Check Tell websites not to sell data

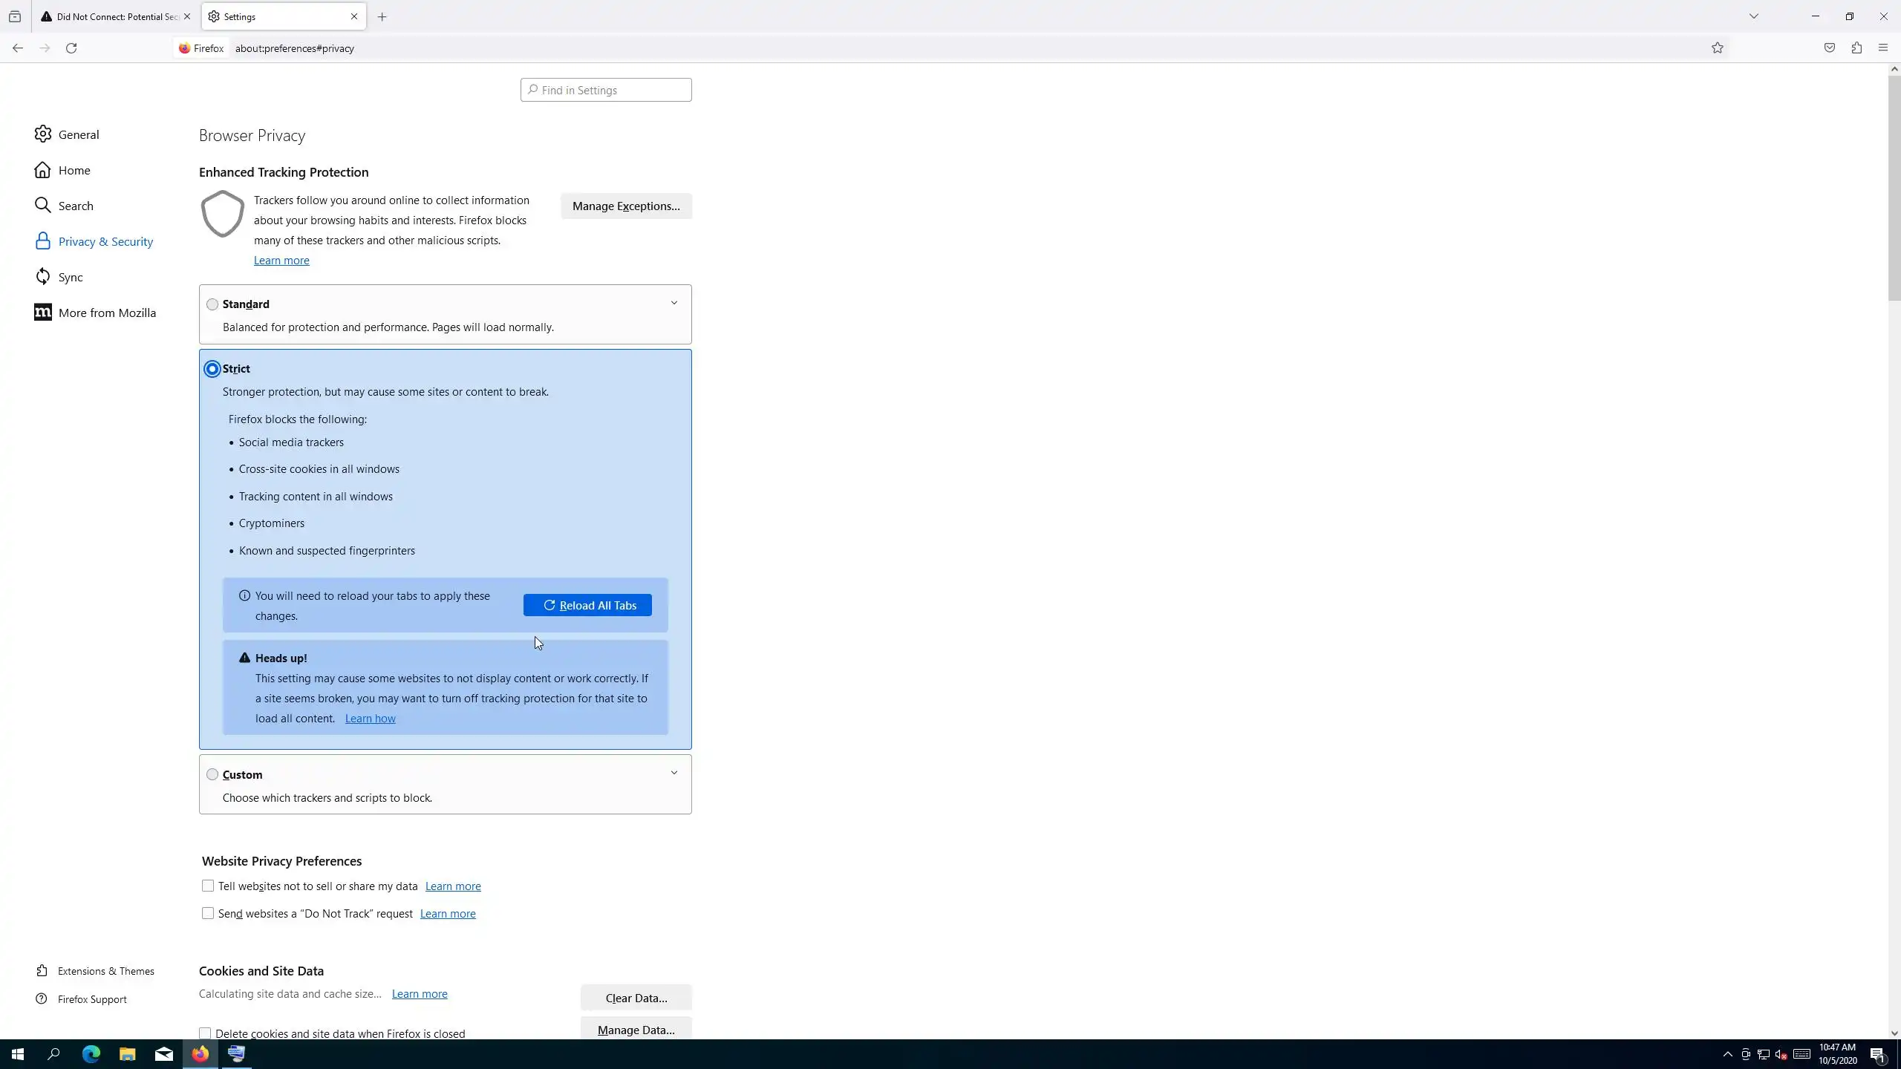click(208, 886)
